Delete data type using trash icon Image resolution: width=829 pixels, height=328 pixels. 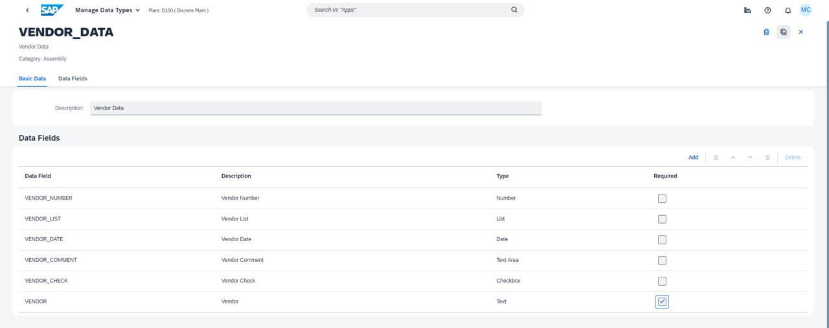tap(766, 32)
